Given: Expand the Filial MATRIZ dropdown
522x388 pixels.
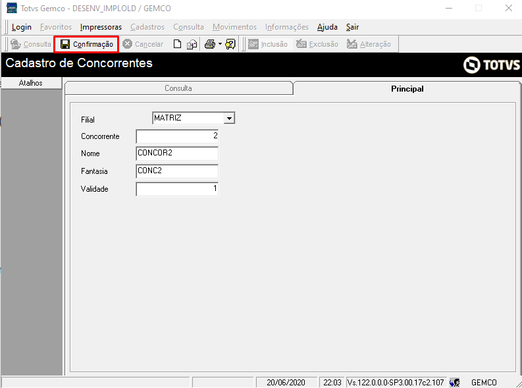Looking at the screenshot, I should (x=229, y=118).
